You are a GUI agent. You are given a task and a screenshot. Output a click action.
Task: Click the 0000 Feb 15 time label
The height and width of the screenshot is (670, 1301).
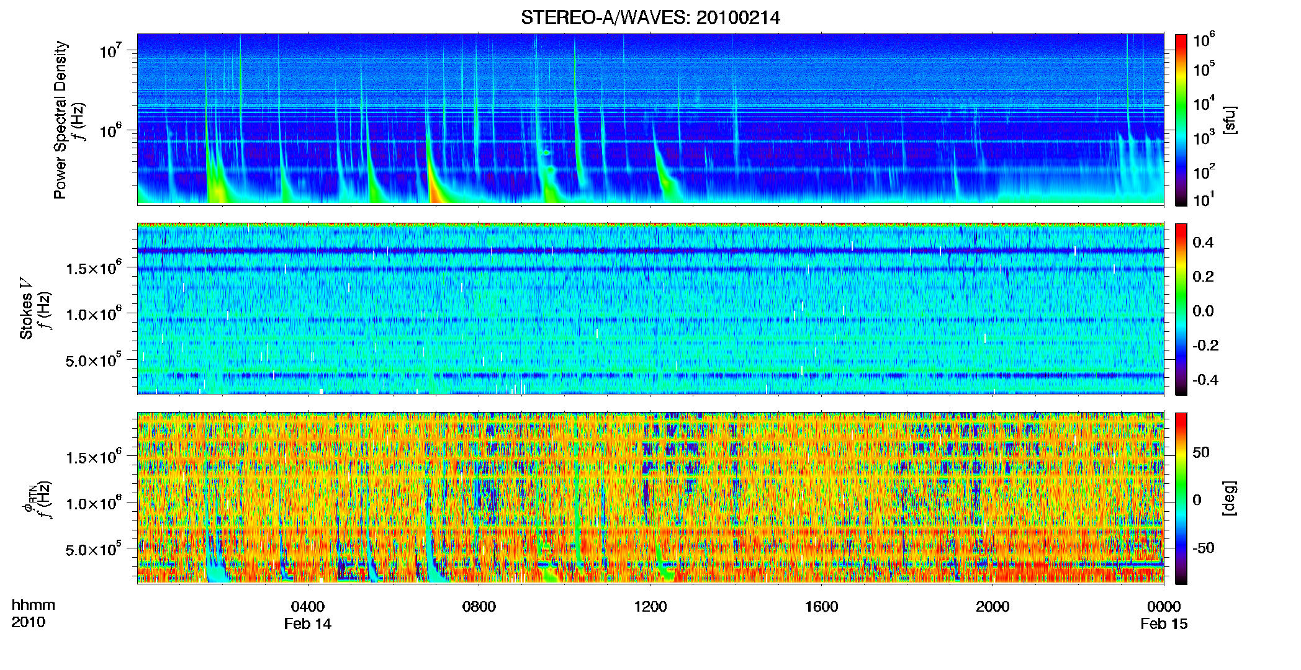point(1164,615)
